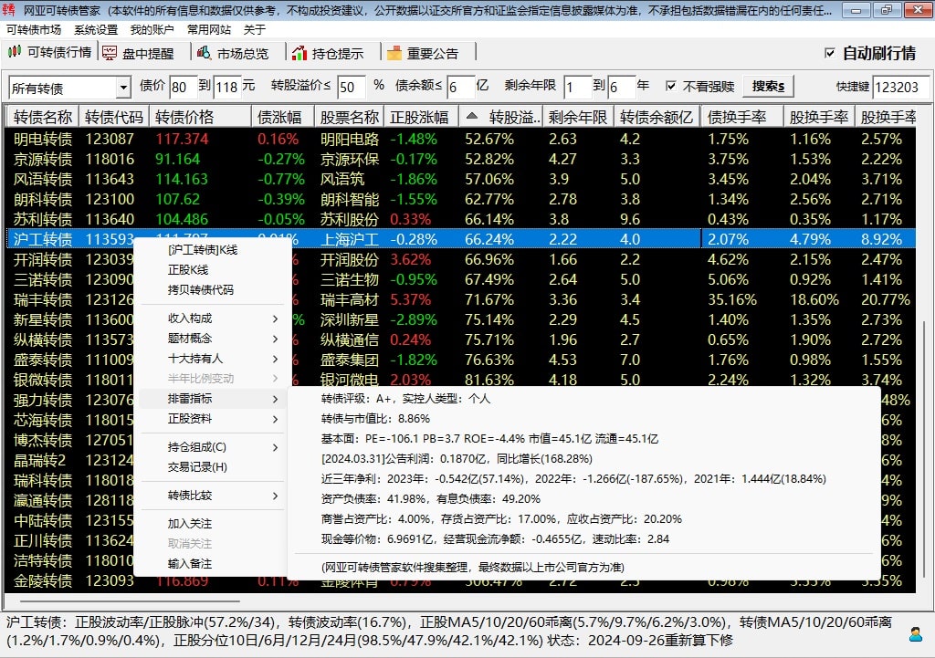The width and height of the screenshot is (935, 658).
Task: Click the 转股溢价 field containing 50
Action: (x=352, y=87)
